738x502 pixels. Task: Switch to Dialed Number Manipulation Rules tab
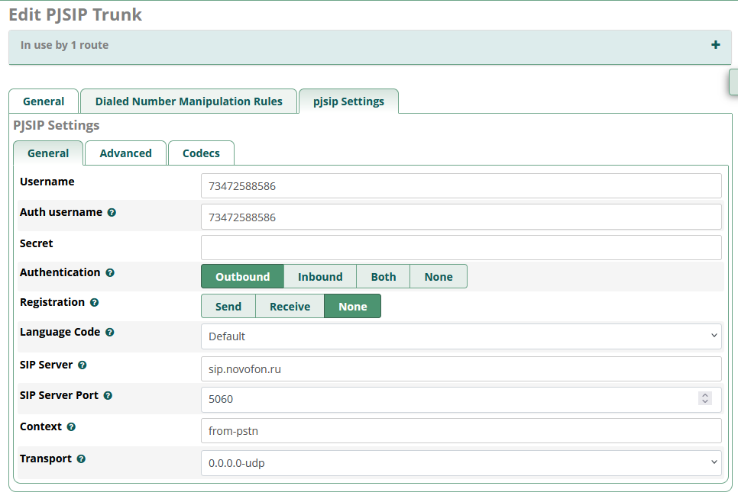[x=189, y=101]
